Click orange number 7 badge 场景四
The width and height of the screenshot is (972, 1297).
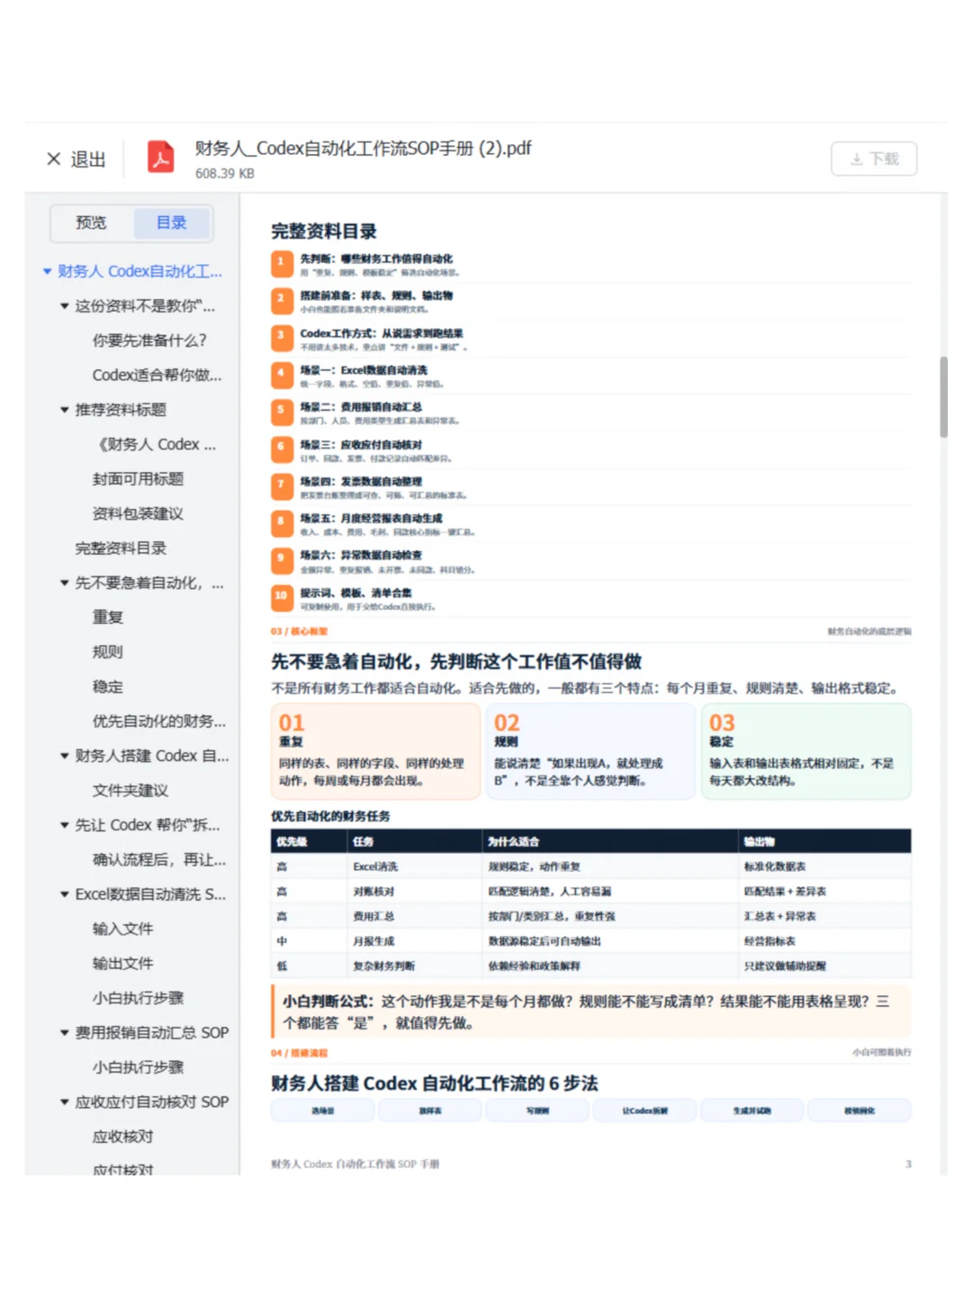[281, 485]
